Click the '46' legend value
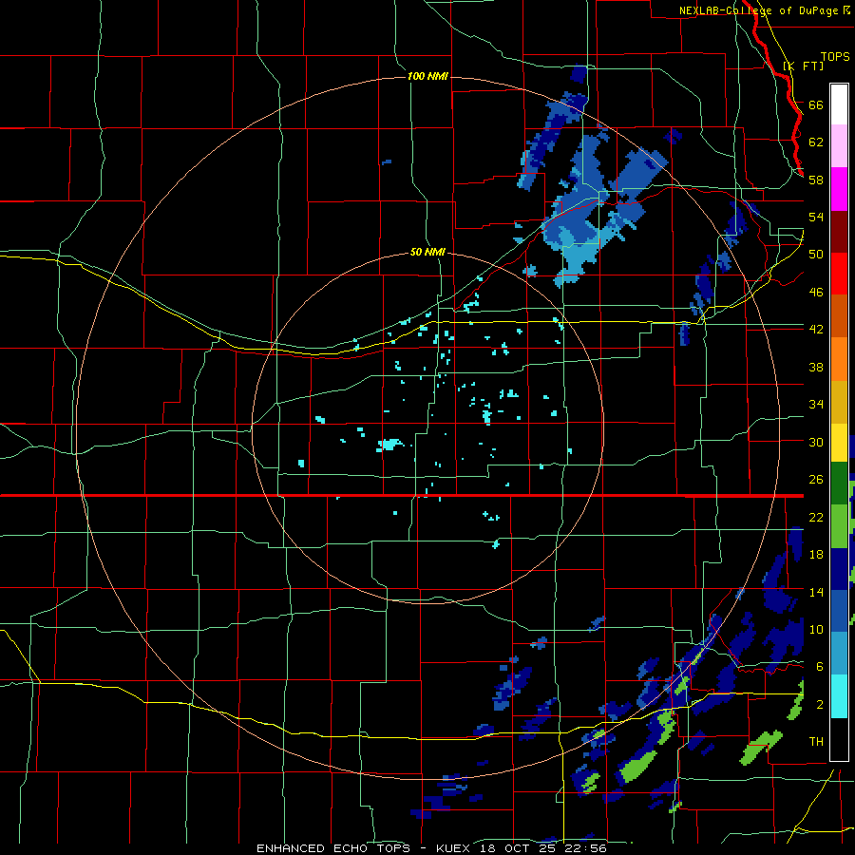 816,292
